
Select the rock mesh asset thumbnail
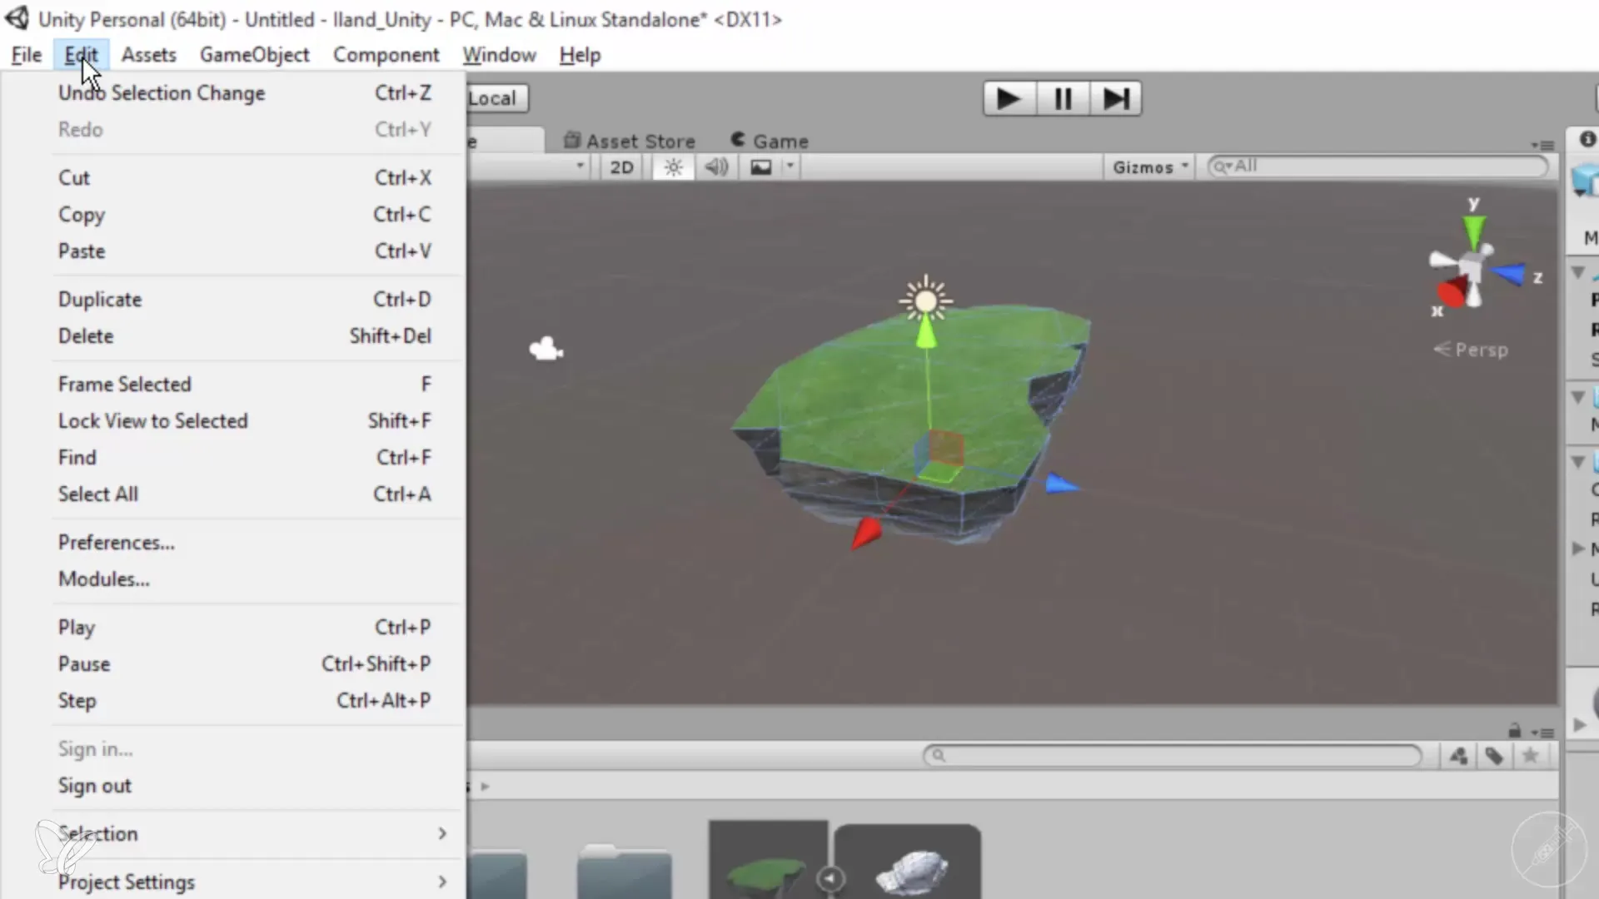click(908, 862)
